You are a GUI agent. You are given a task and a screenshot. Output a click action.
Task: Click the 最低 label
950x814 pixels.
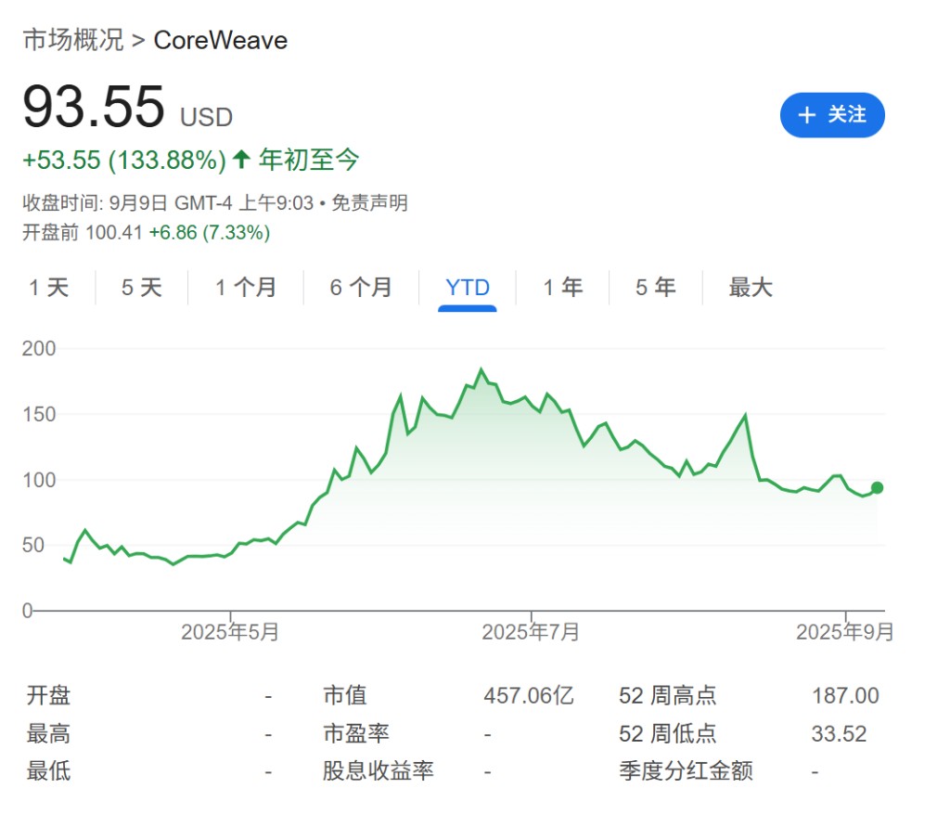48,771
